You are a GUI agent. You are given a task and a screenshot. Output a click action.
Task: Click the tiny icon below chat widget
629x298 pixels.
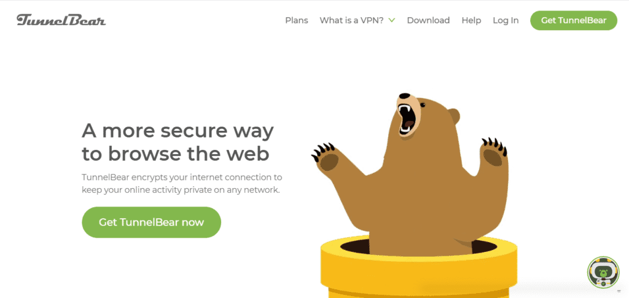619,292
